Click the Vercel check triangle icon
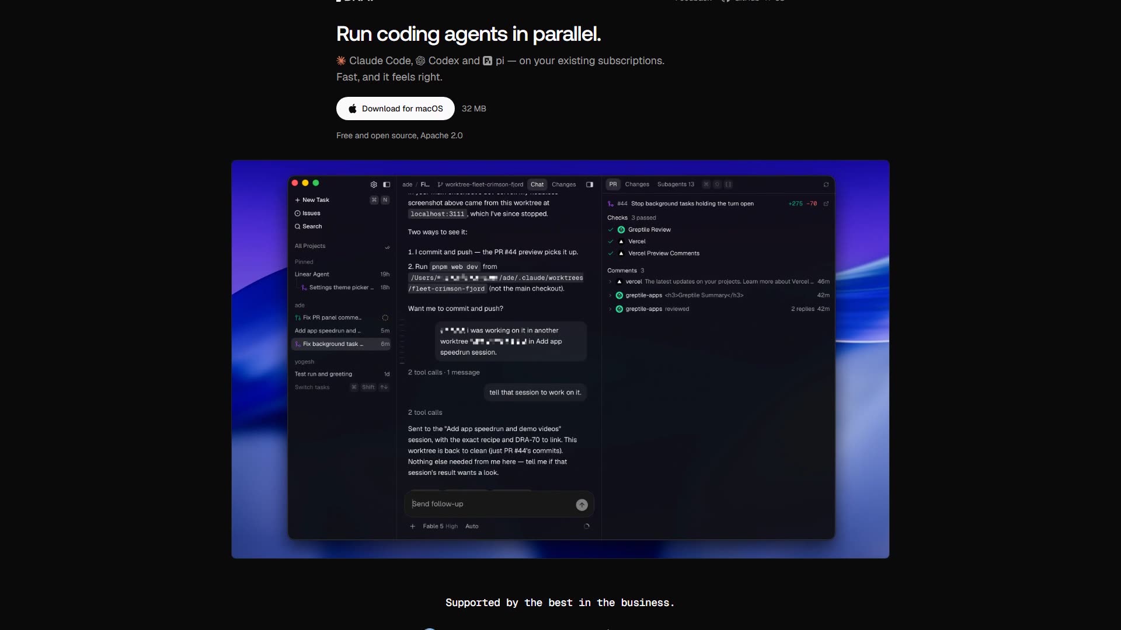The height and width of the screenshot is (630, 1121). 621,242
